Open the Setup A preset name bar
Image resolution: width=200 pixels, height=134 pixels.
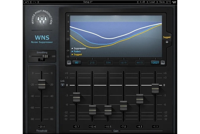point(88,2)
